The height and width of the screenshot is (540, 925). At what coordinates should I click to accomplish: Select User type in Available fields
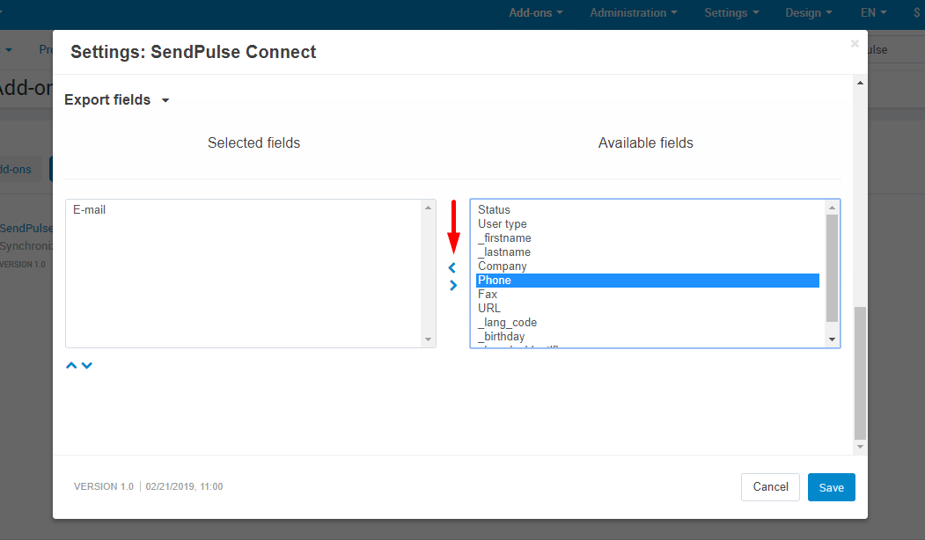[x=648, y=224]
